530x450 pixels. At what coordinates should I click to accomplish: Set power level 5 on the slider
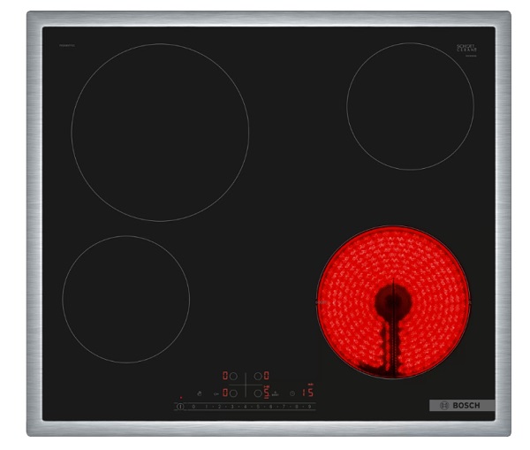(258, 407)
